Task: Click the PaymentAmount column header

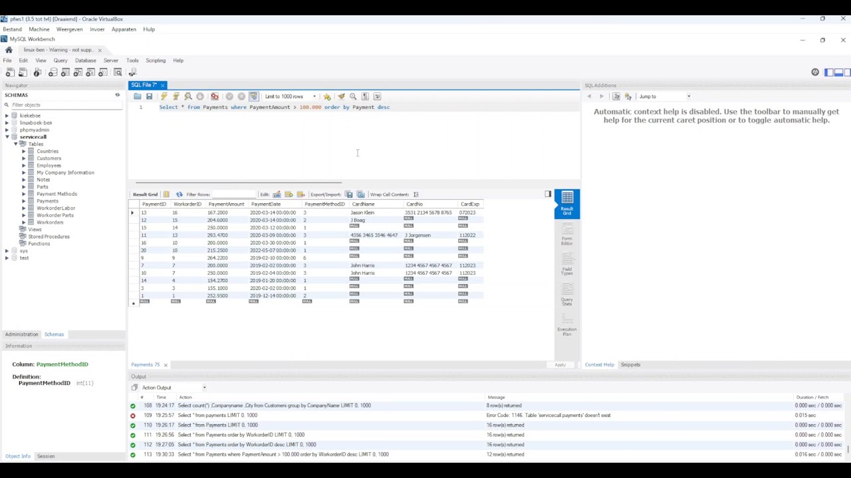Action: click(227, 204)
